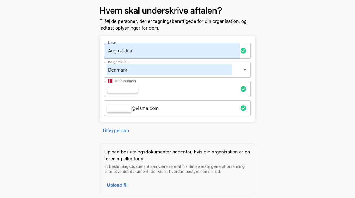Click the green checkmark in the Navn field

(x=243, y=51)
